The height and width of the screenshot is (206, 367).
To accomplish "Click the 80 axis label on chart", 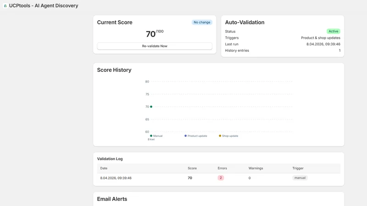I will (147, 82).
